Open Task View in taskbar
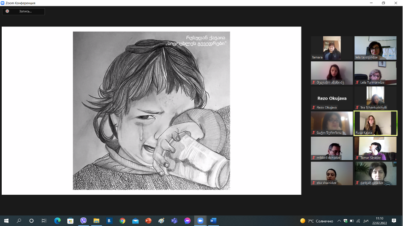Image resolution: width=403 pixels, height=226 pixels. 44,220
